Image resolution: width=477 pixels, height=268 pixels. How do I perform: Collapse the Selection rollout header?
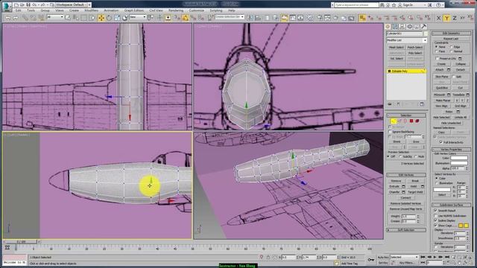[x=406, y=115]
